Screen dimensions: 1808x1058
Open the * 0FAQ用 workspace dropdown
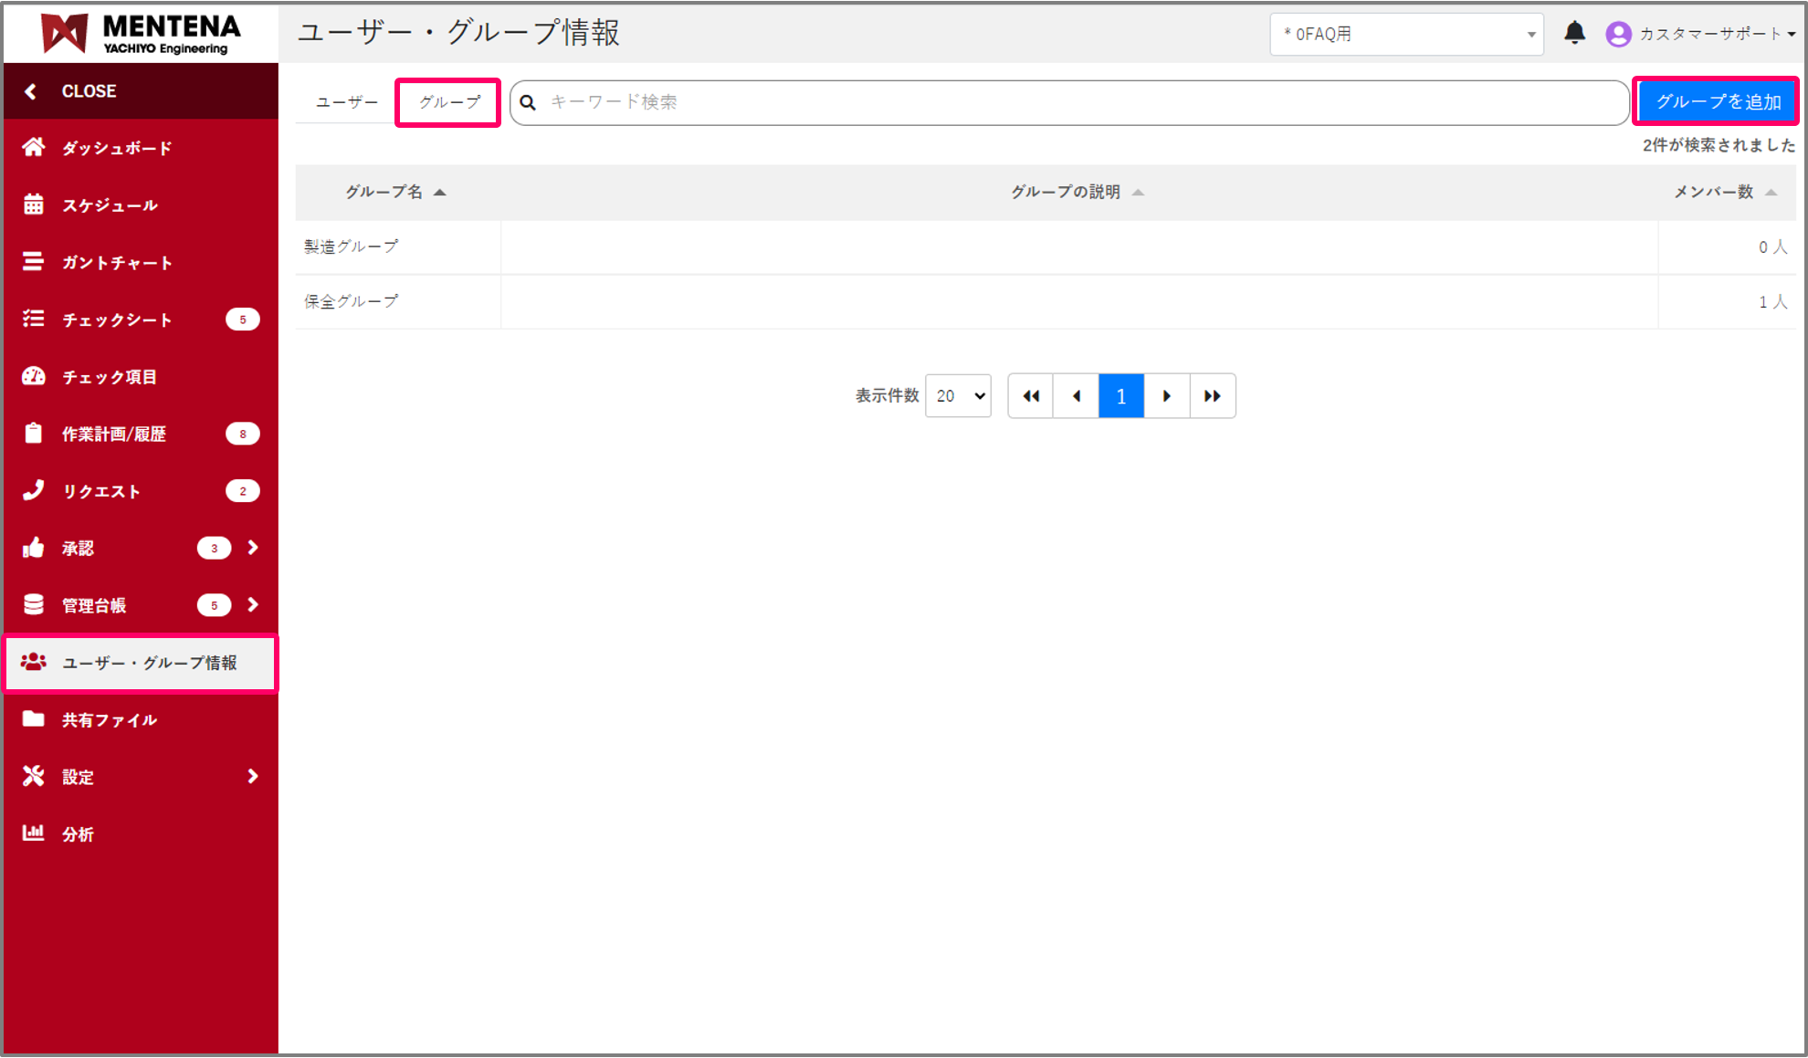(1406, 34)
